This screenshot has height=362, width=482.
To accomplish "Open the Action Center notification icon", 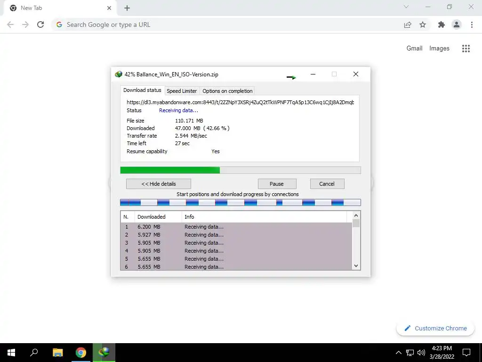I will pos(466,353).
